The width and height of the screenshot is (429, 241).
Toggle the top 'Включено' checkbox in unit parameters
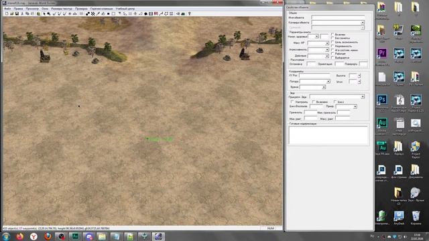(332, 35)
